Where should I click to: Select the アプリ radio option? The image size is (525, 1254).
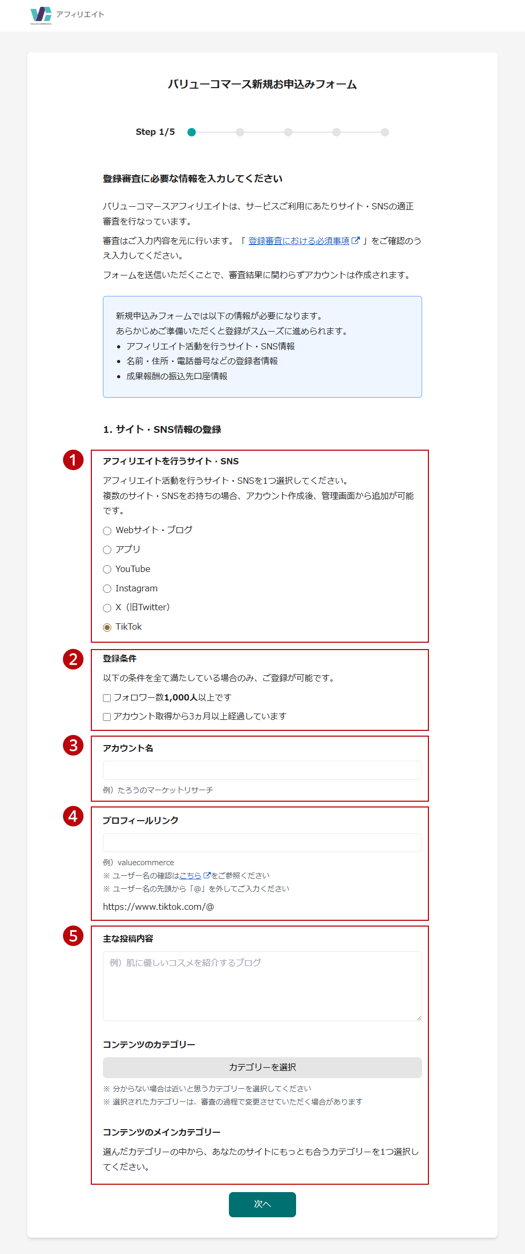(x=107, y=550)
